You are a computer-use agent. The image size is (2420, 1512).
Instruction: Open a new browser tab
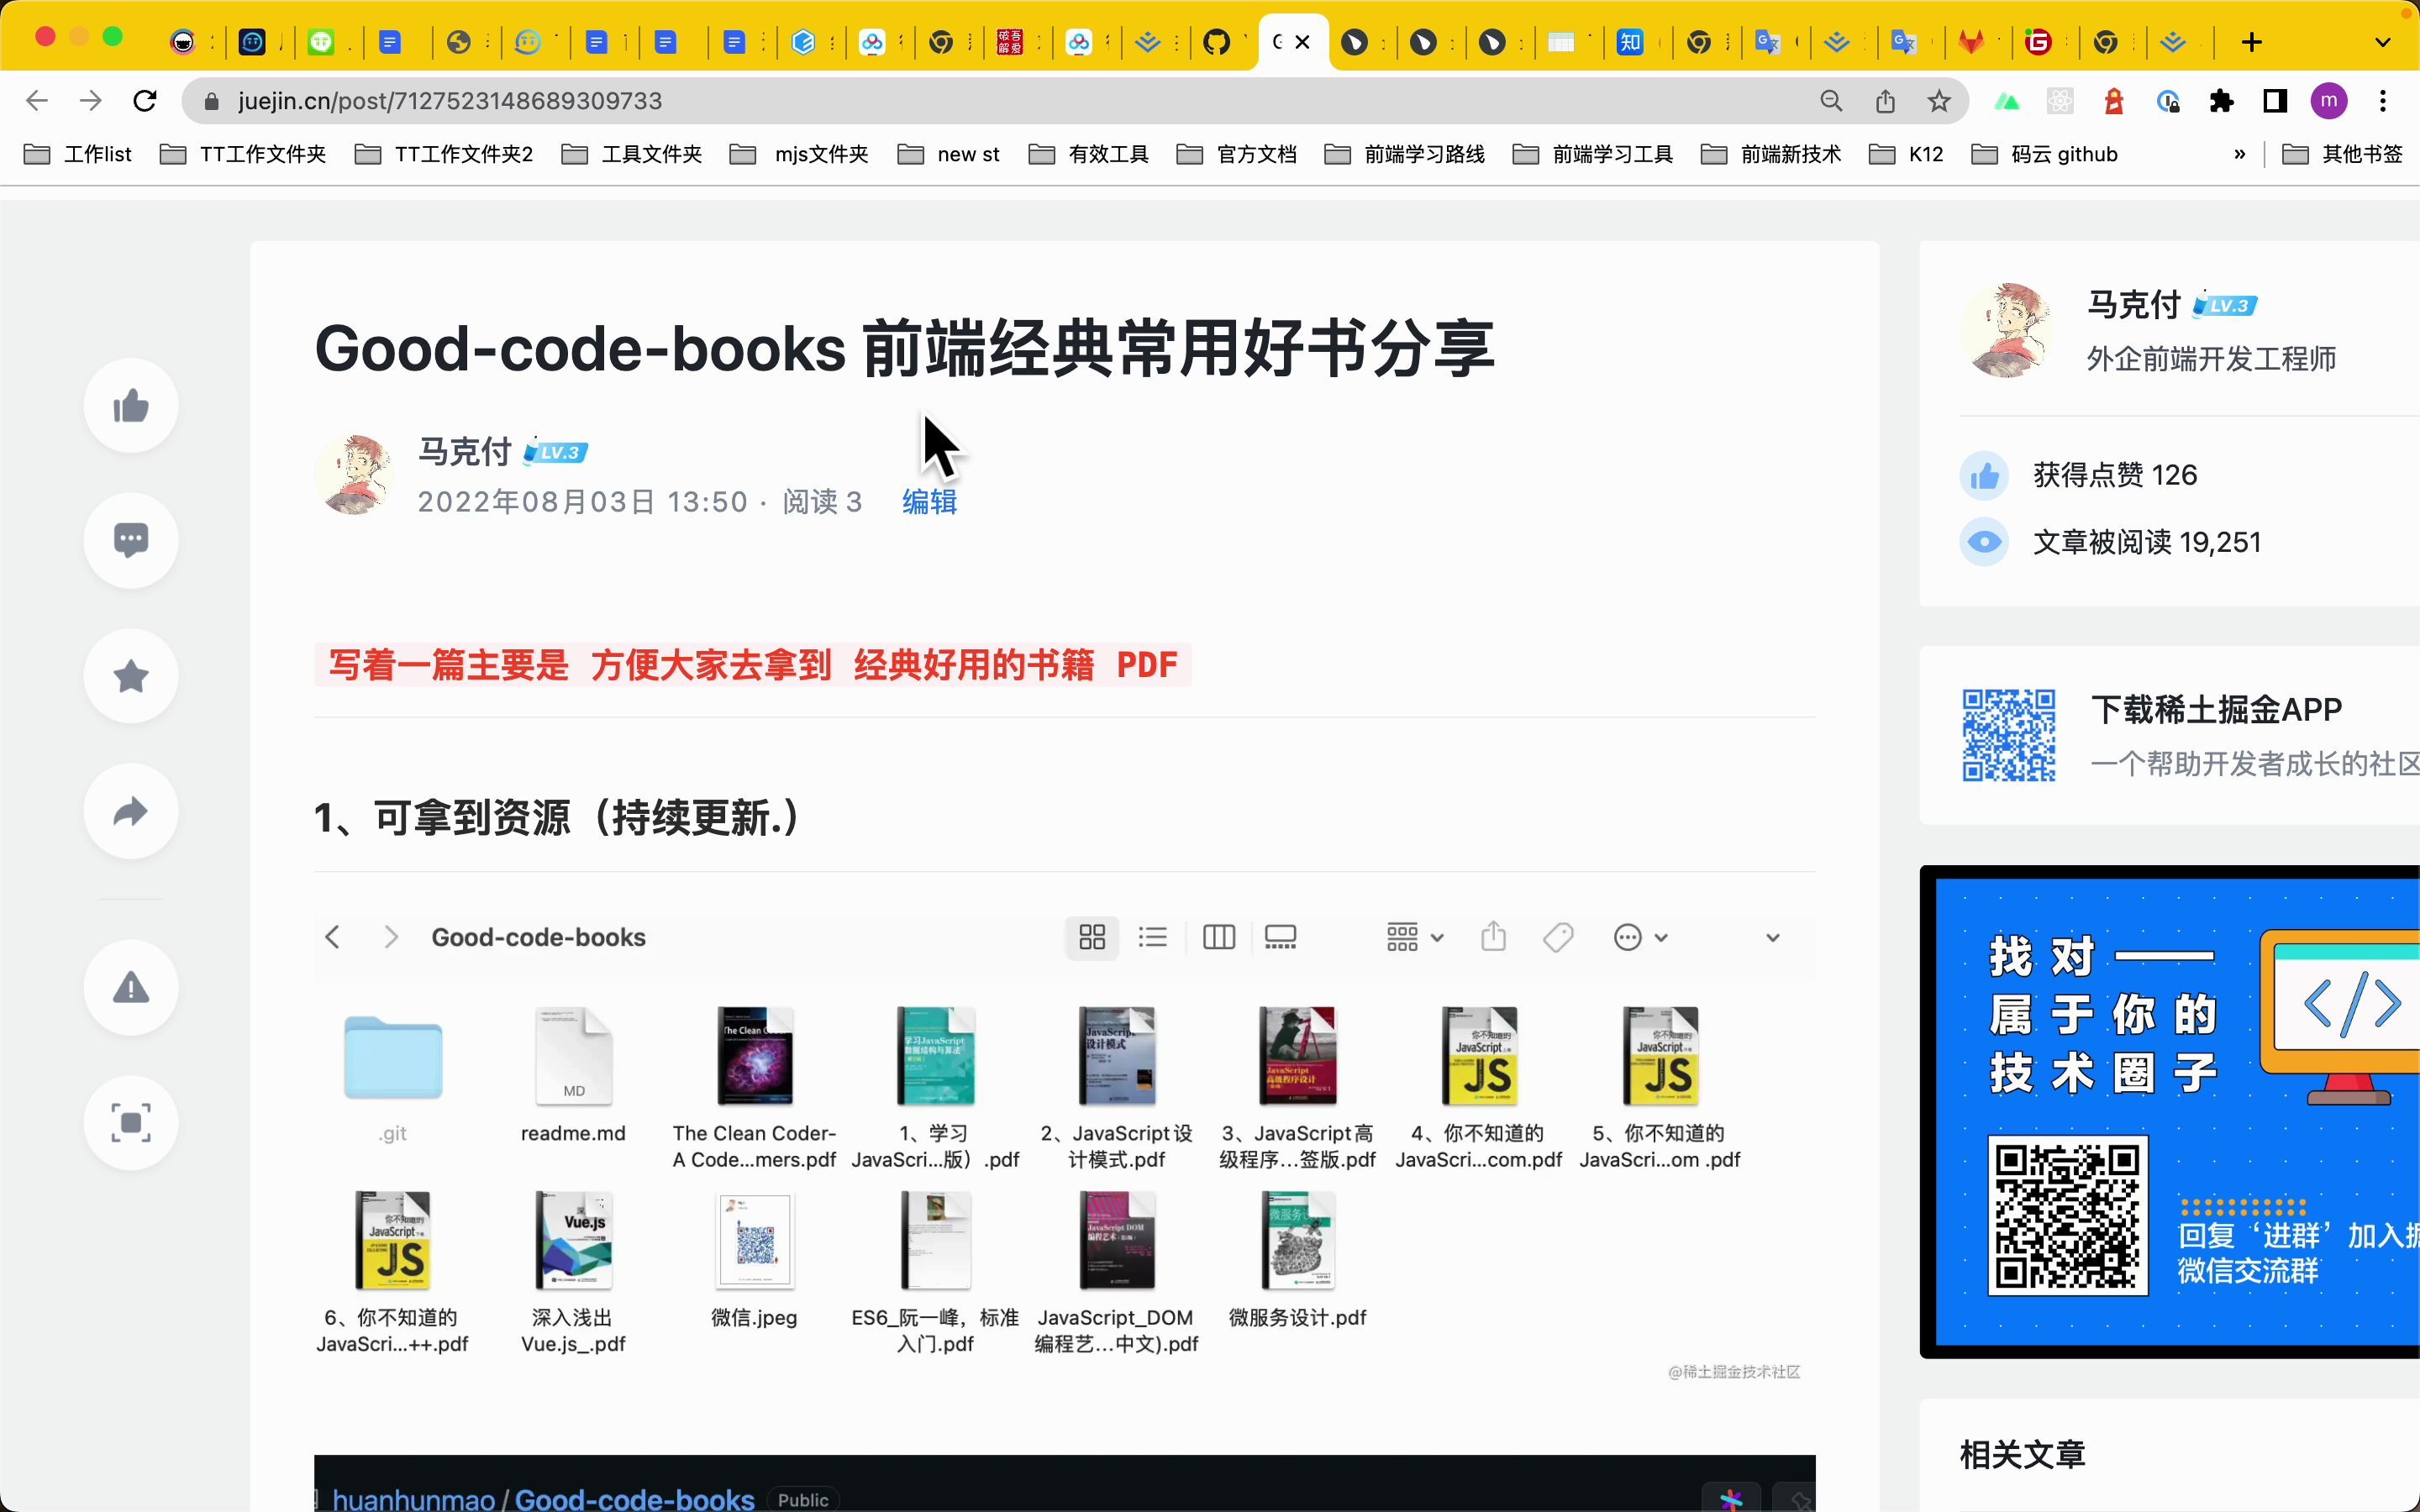(2251, 42)
